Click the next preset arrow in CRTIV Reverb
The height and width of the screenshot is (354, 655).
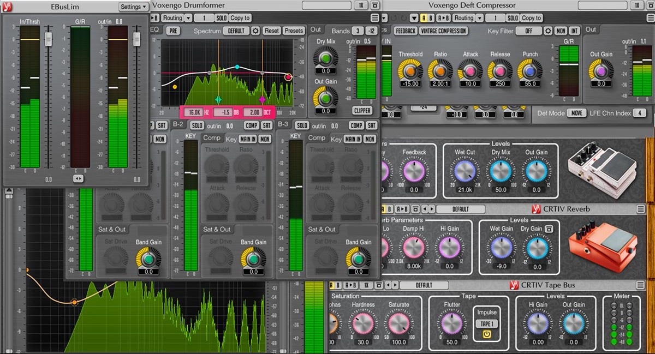click(x=431, y=209)
